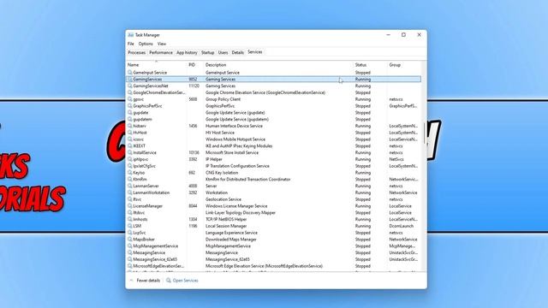Image resolution: width=548 pixels, height=308 pixels.
Task: Select the IpxlatCfgSvc service name
Action: [x=144, y=166]
